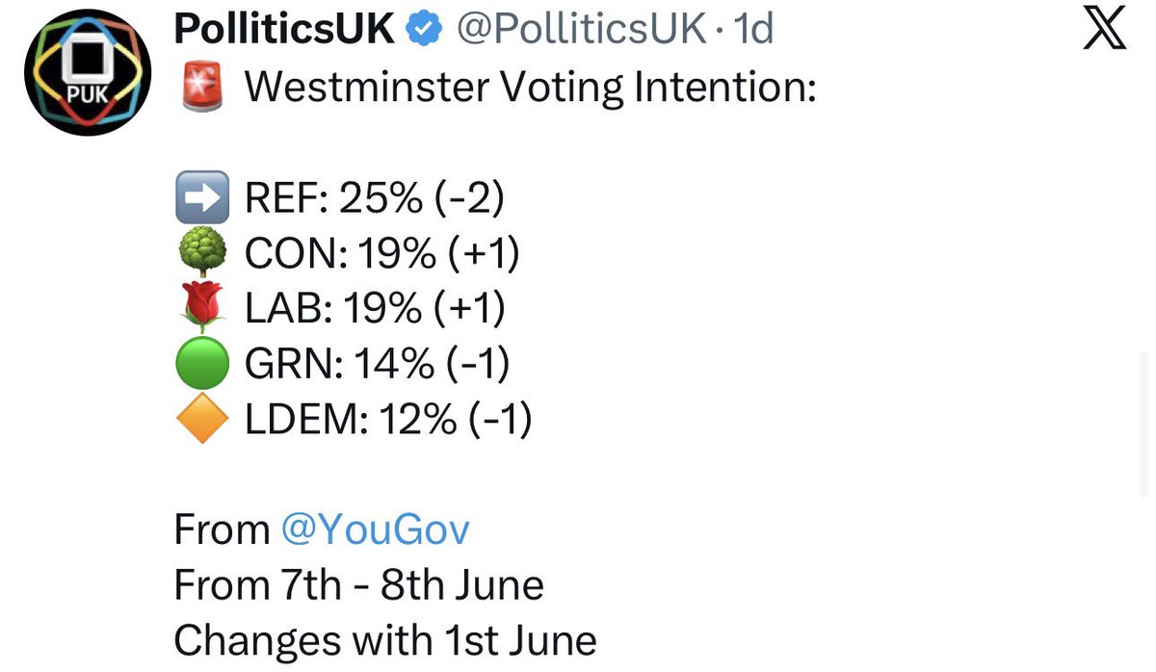The image size is (1156, 672).
Task: Click the From 7th - 8th June text
Action: tap(358, 585)
